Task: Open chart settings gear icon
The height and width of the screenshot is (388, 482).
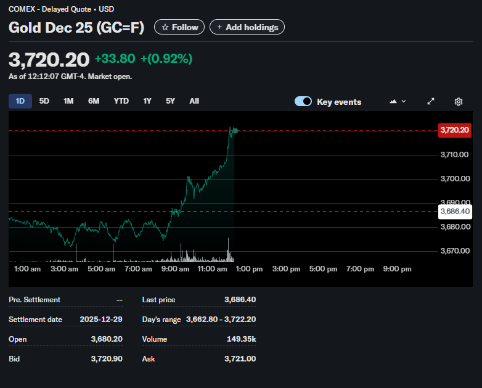Action: point(459,102)
